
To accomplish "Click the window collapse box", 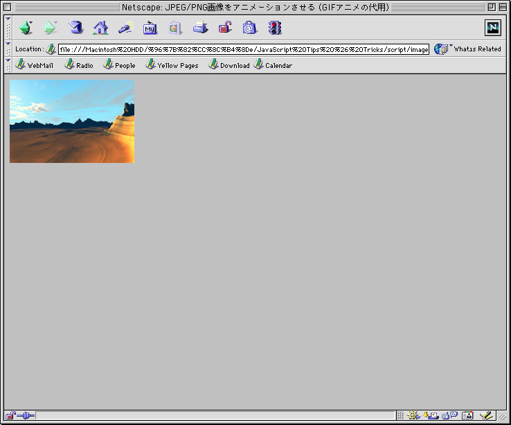I will 503,7.
